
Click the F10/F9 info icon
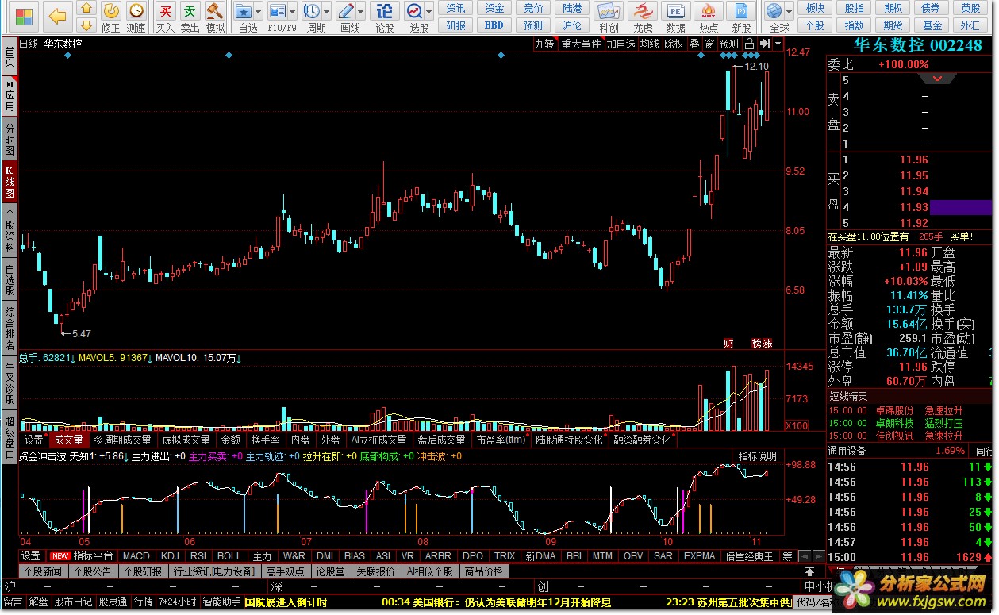pyautogui.click(x=276, y=10)
